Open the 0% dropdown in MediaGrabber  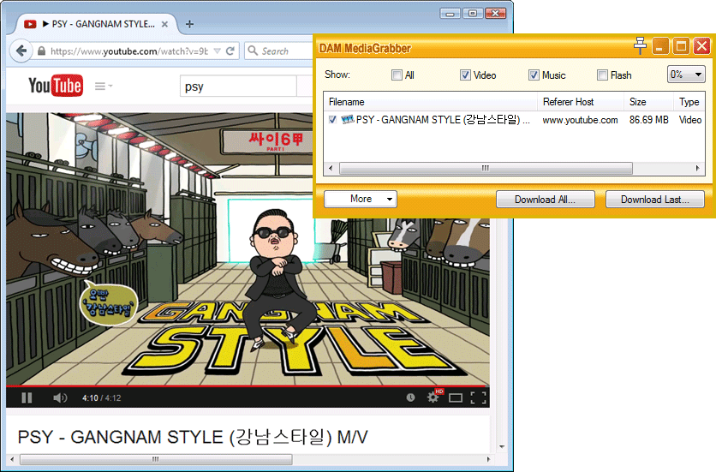coord(686,75)
